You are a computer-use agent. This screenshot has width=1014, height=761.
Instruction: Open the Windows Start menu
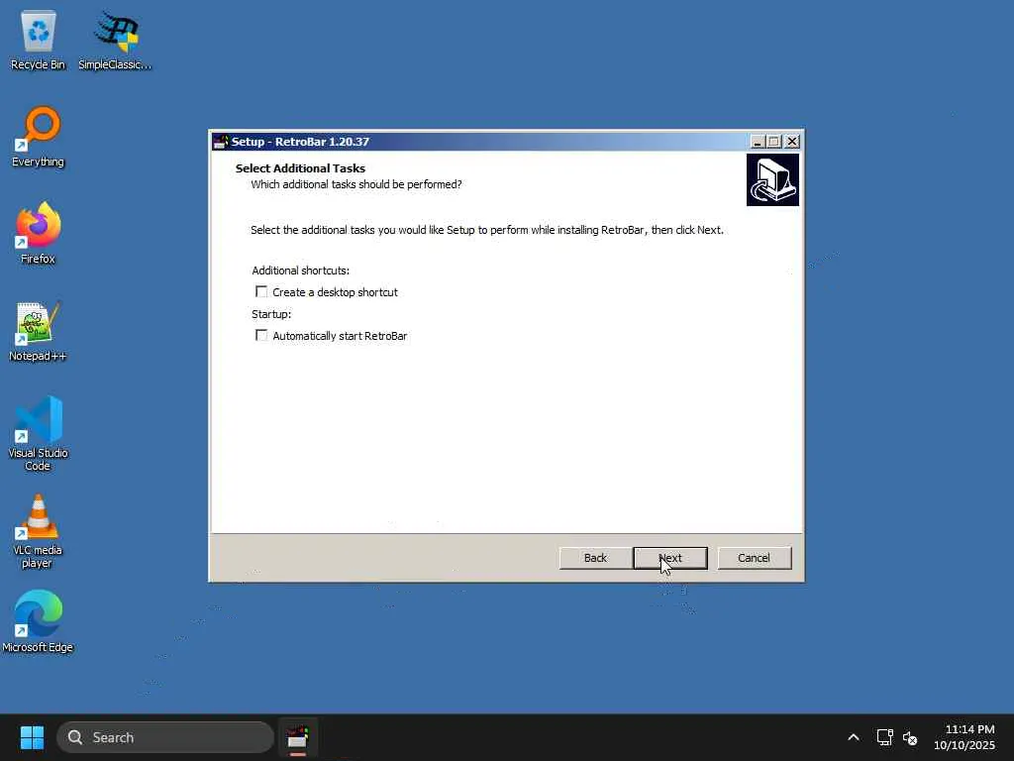(x=32, y=737)
